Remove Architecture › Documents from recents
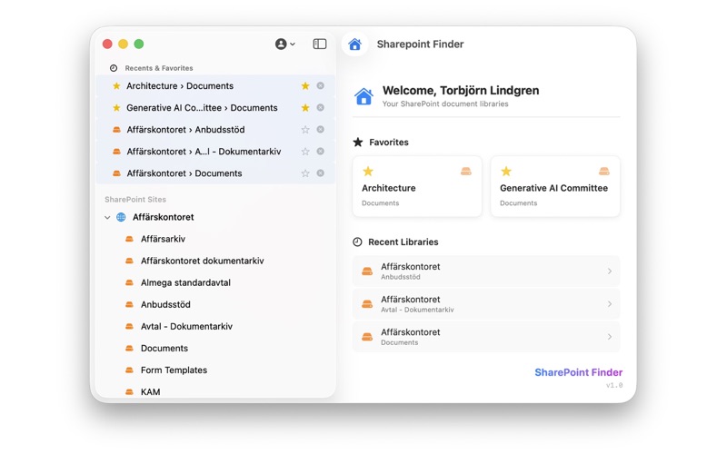 click(x=321, y=85)
